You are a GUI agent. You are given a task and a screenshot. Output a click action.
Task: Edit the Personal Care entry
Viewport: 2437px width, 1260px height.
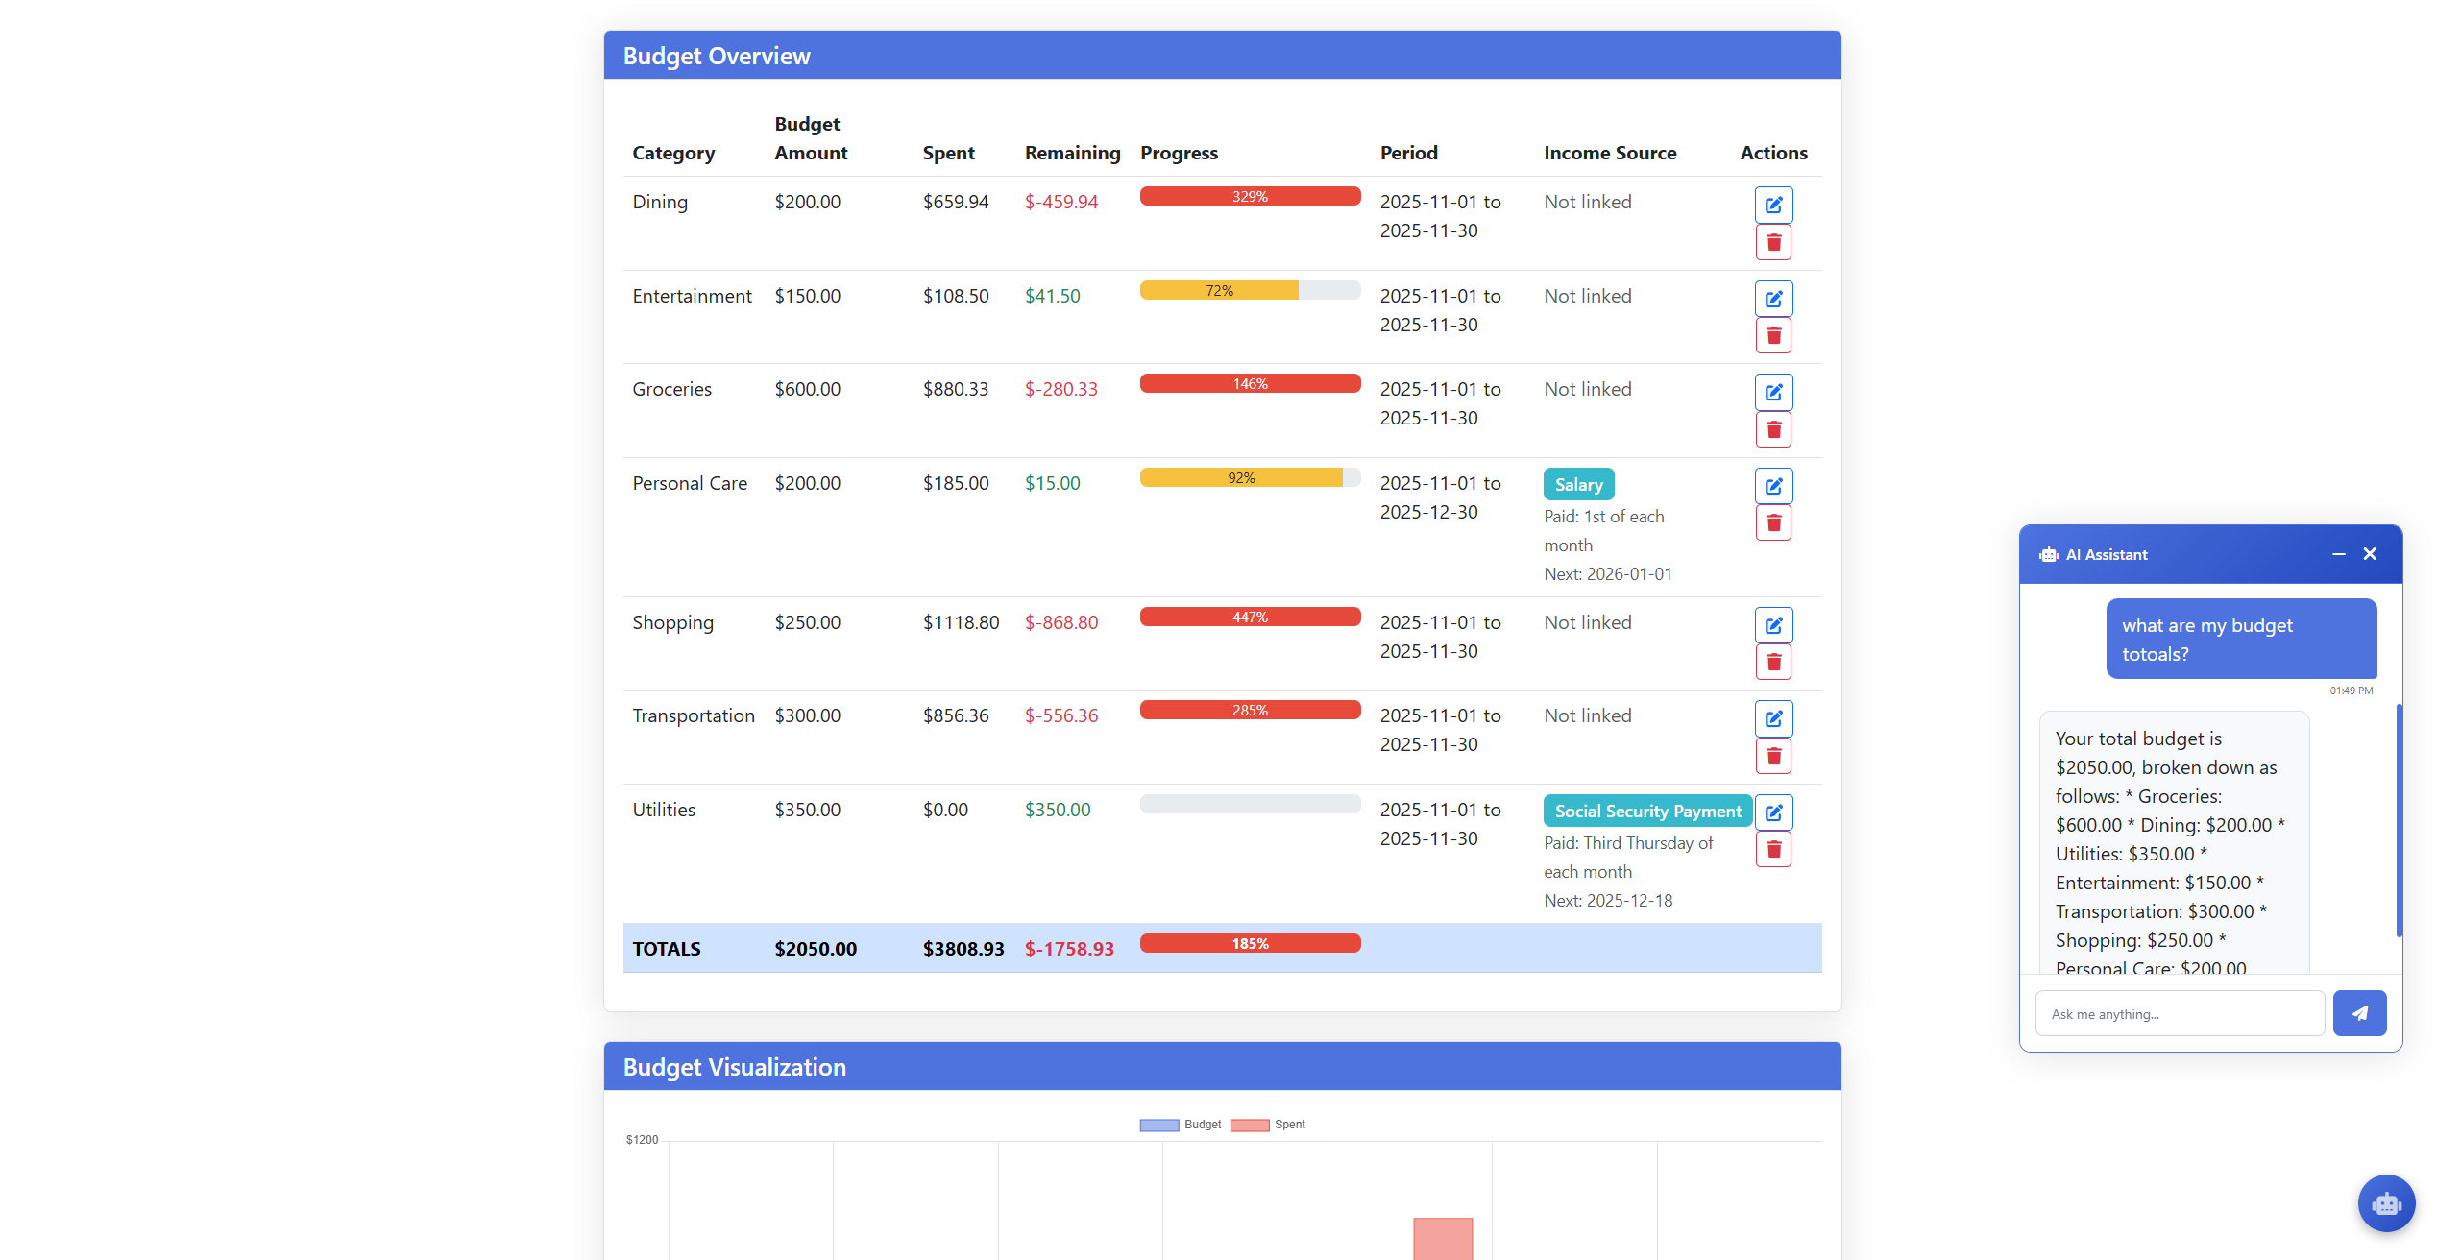[1773, 485]
